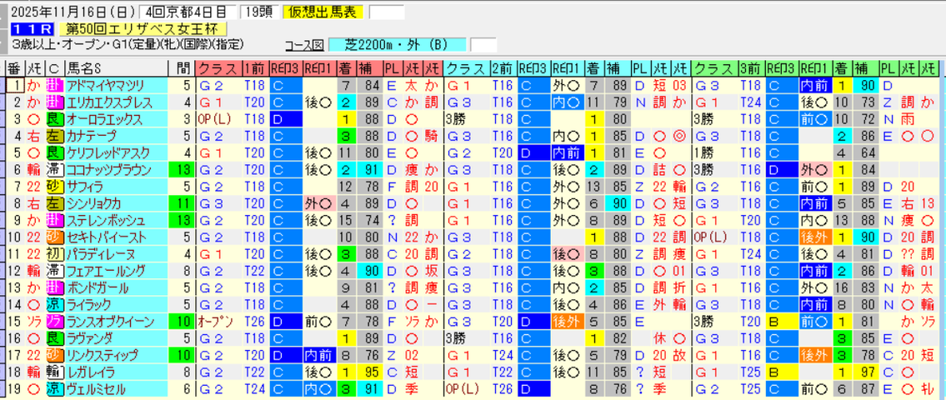Screen dimensions: 946x400
Task: Select horse name ヴェルミセル
Action: click(x=96, y=388)
